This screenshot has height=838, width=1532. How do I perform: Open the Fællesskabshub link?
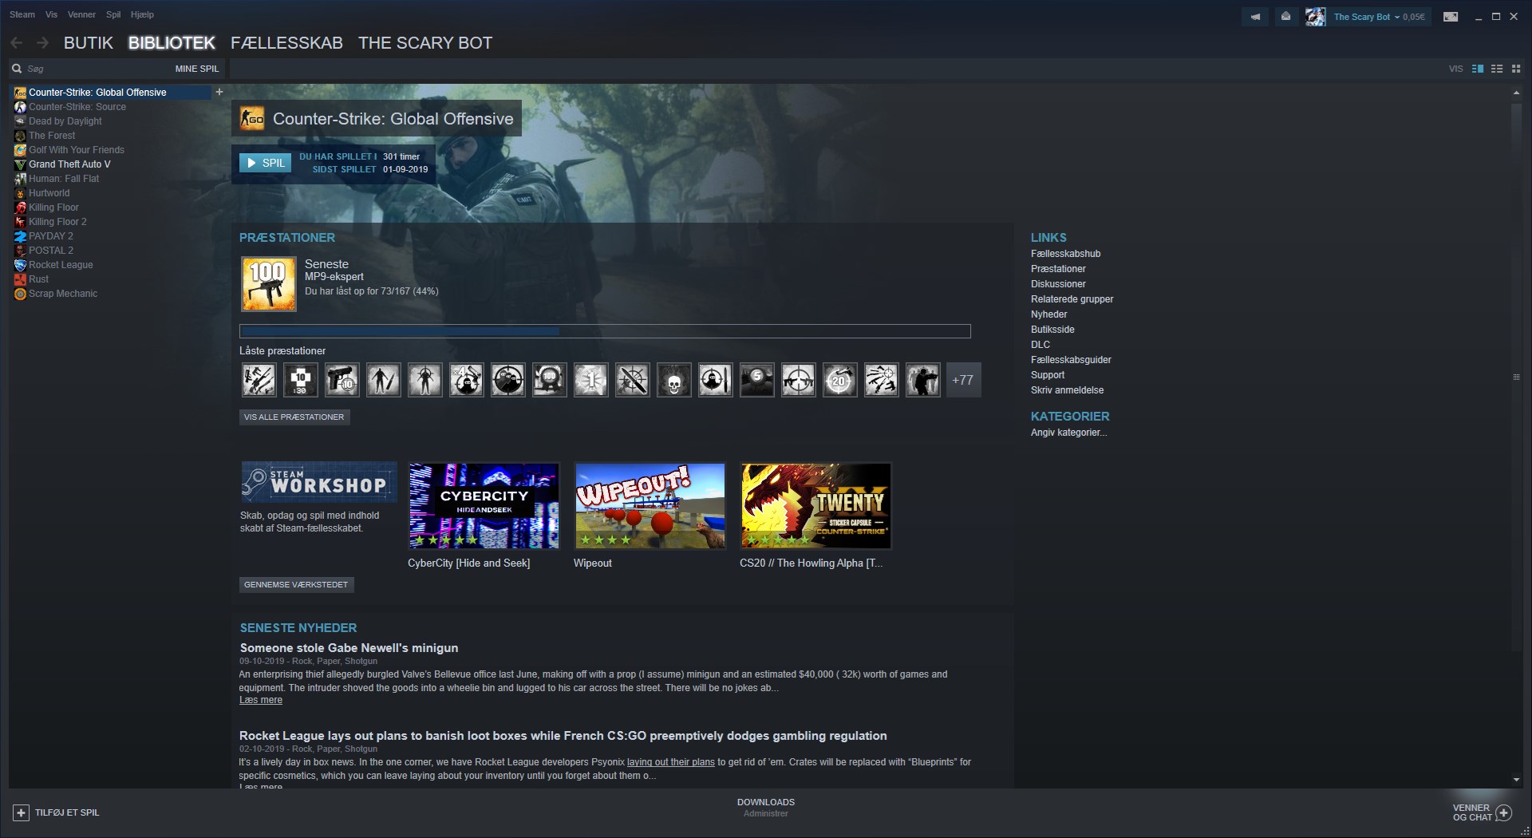[x=1065, y=254]
